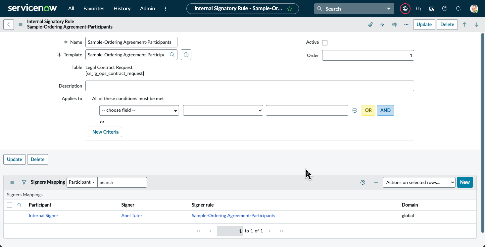Click the column search magnifier icon
Screen dimensions: 485x247
coord(20,205)
